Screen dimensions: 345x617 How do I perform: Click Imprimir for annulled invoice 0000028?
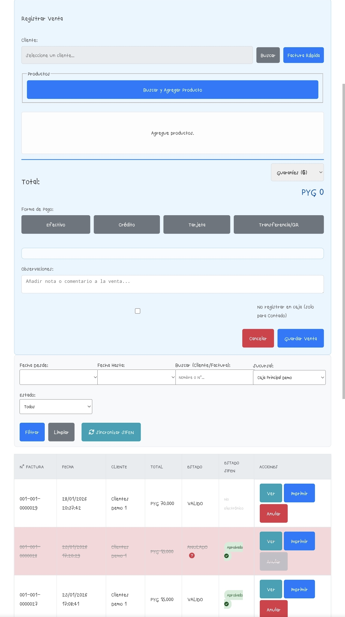299,541
